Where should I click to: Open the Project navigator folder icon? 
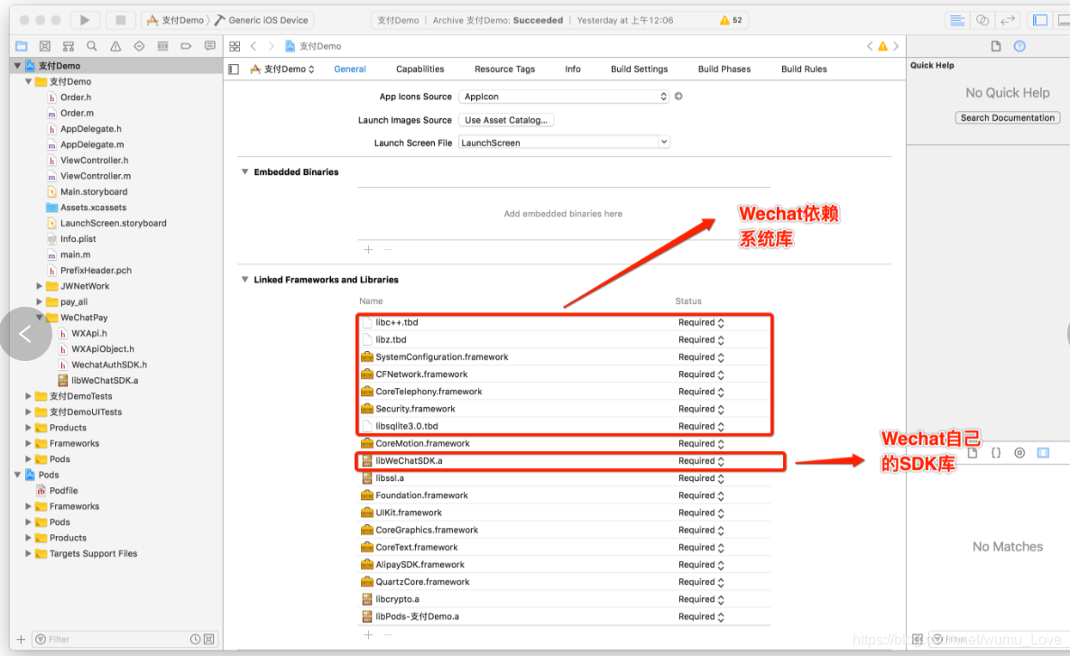(x=21, y=46)
